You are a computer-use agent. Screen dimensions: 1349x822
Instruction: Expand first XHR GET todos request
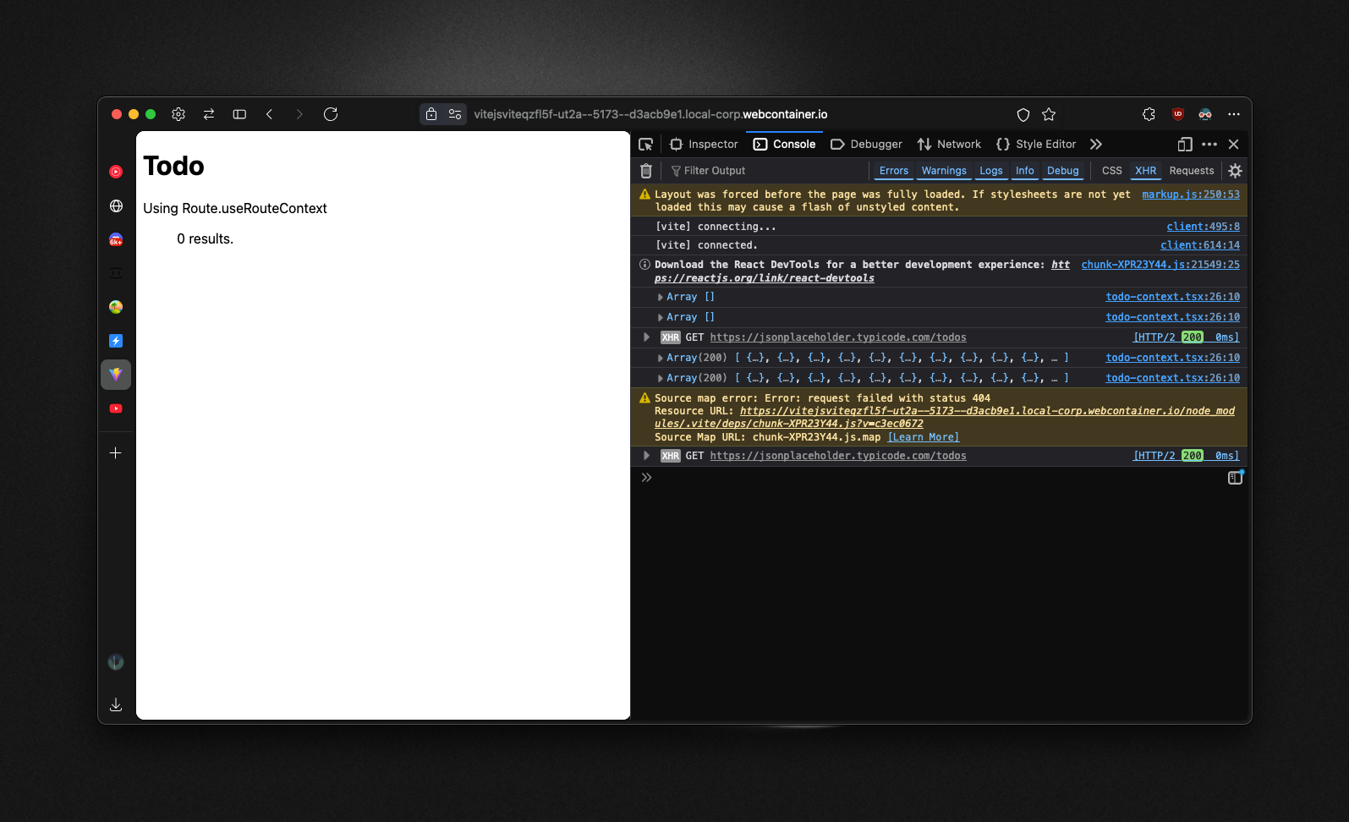point(647,337)
